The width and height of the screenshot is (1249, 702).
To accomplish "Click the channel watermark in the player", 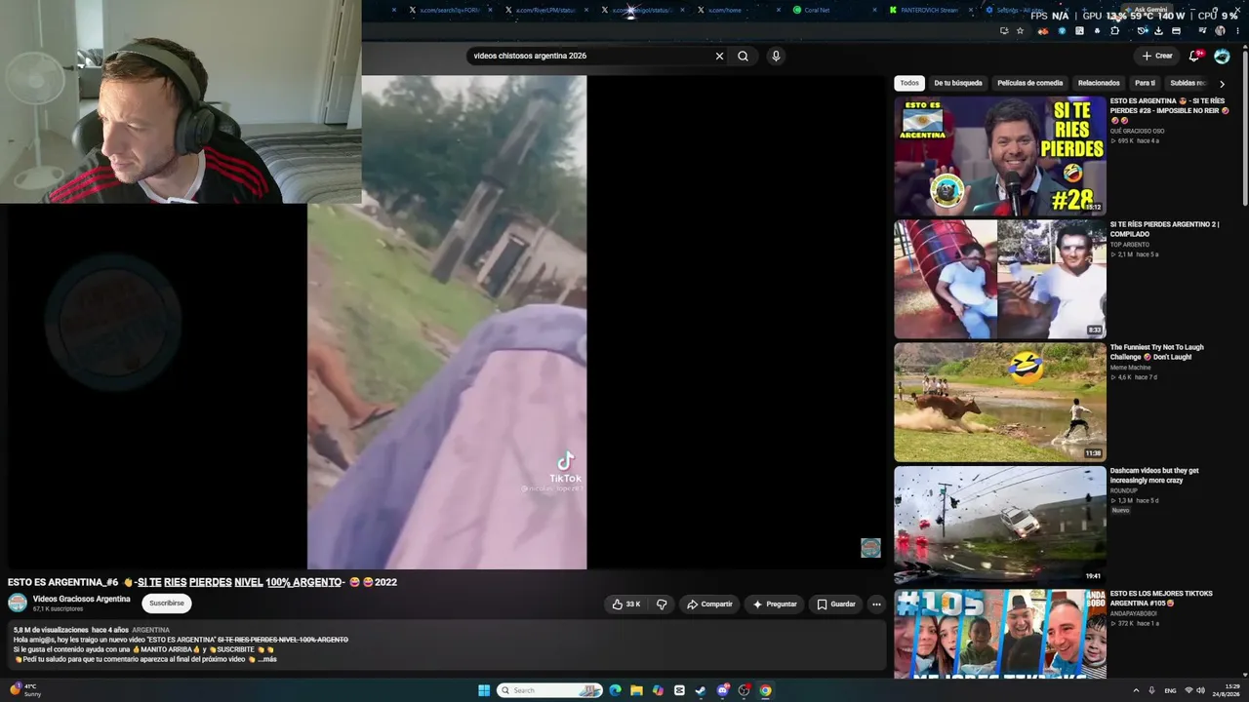I will click(x=870, y=548).
